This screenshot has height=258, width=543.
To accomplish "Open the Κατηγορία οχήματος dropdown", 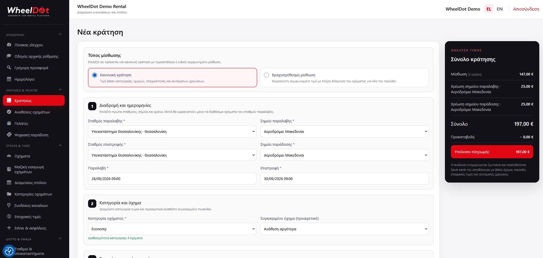I will tap(172, 229).
